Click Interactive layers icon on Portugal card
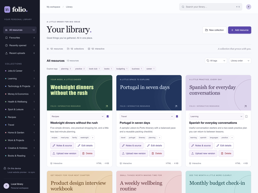Viewport: 258px width, 193px height. (x=121, y=163)
